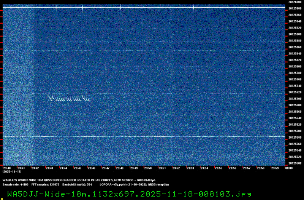This screenshot has width=304, height=200.
Task: Click the 23:46 time axis label
Action: tap(92, 168)
